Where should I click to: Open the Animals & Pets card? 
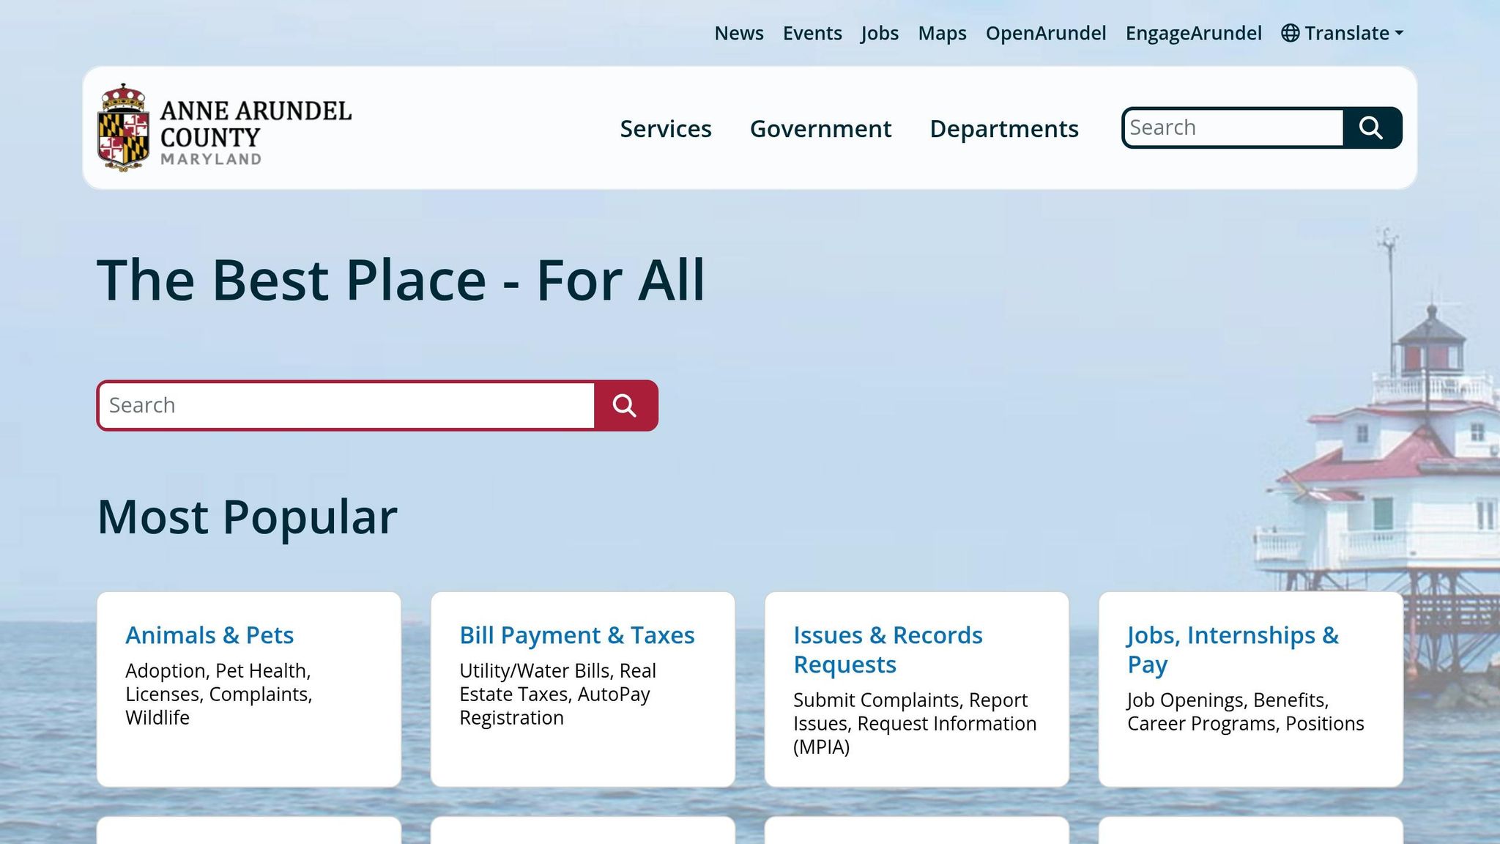(x=249, y=689)
